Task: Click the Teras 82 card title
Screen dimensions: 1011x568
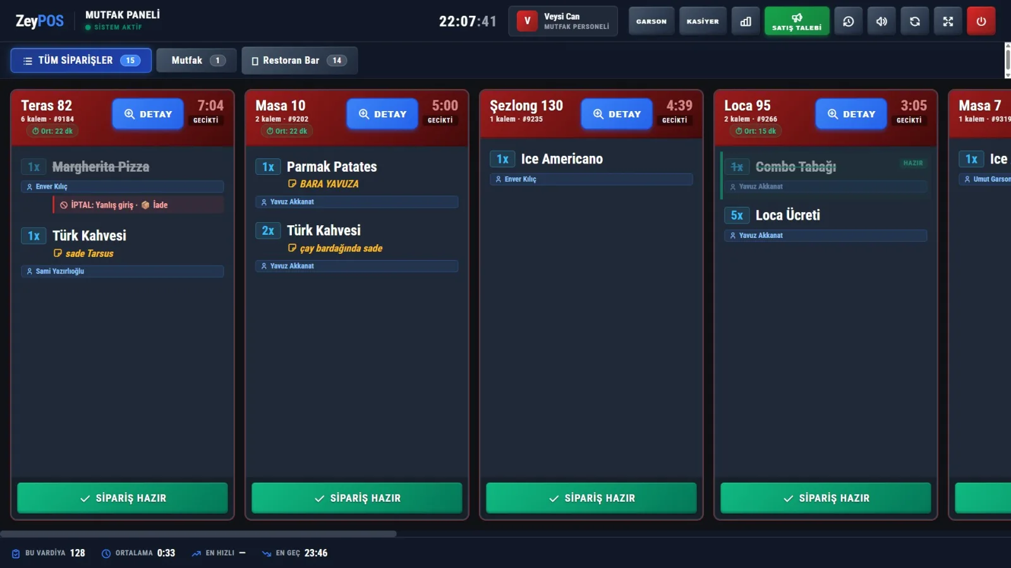Action: coord(47,105)
